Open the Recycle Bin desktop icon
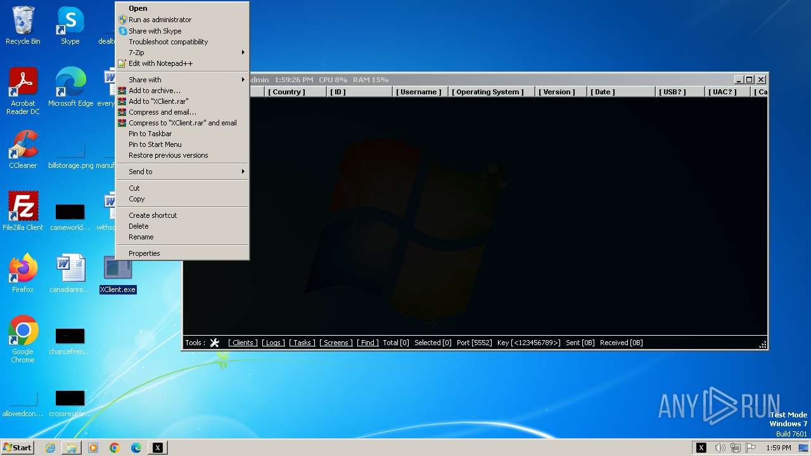 (23, 25)
